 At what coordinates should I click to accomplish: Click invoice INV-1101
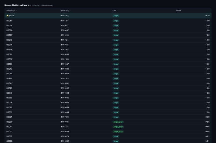click(x=64, y=21)
